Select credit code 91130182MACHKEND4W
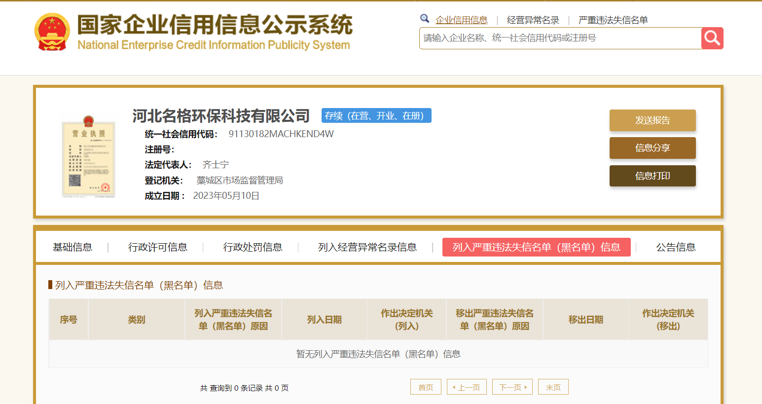Screen dimensions: 762x404 tap(281, 134)
